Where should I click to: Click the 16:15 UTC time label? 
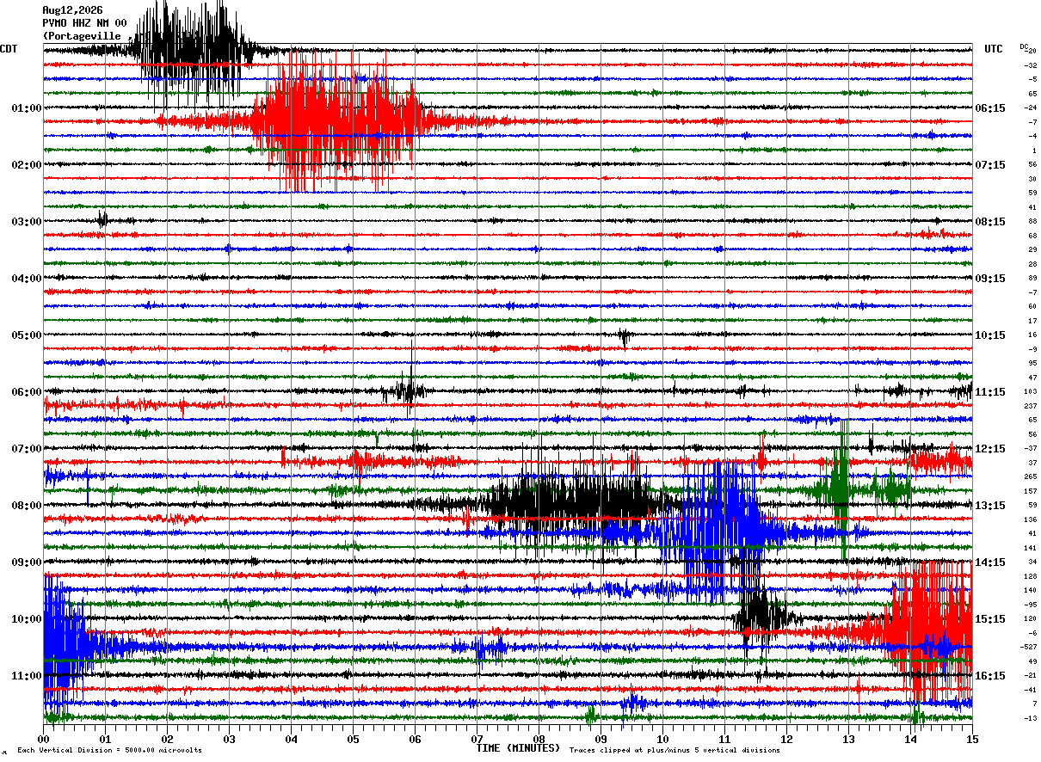pos(990,676)
